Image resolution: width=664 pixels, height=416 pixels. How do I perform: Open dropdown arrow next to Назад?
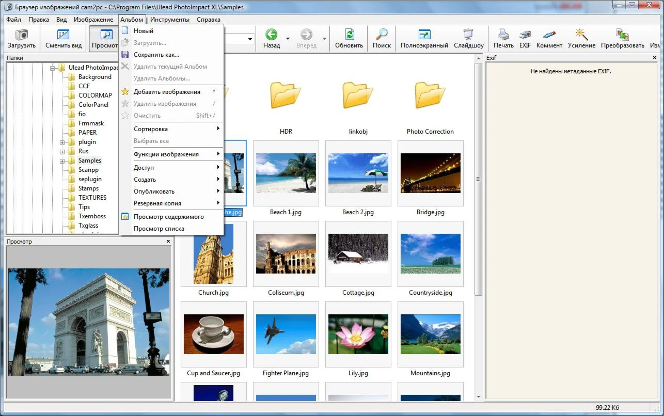[x=288, y=39]
